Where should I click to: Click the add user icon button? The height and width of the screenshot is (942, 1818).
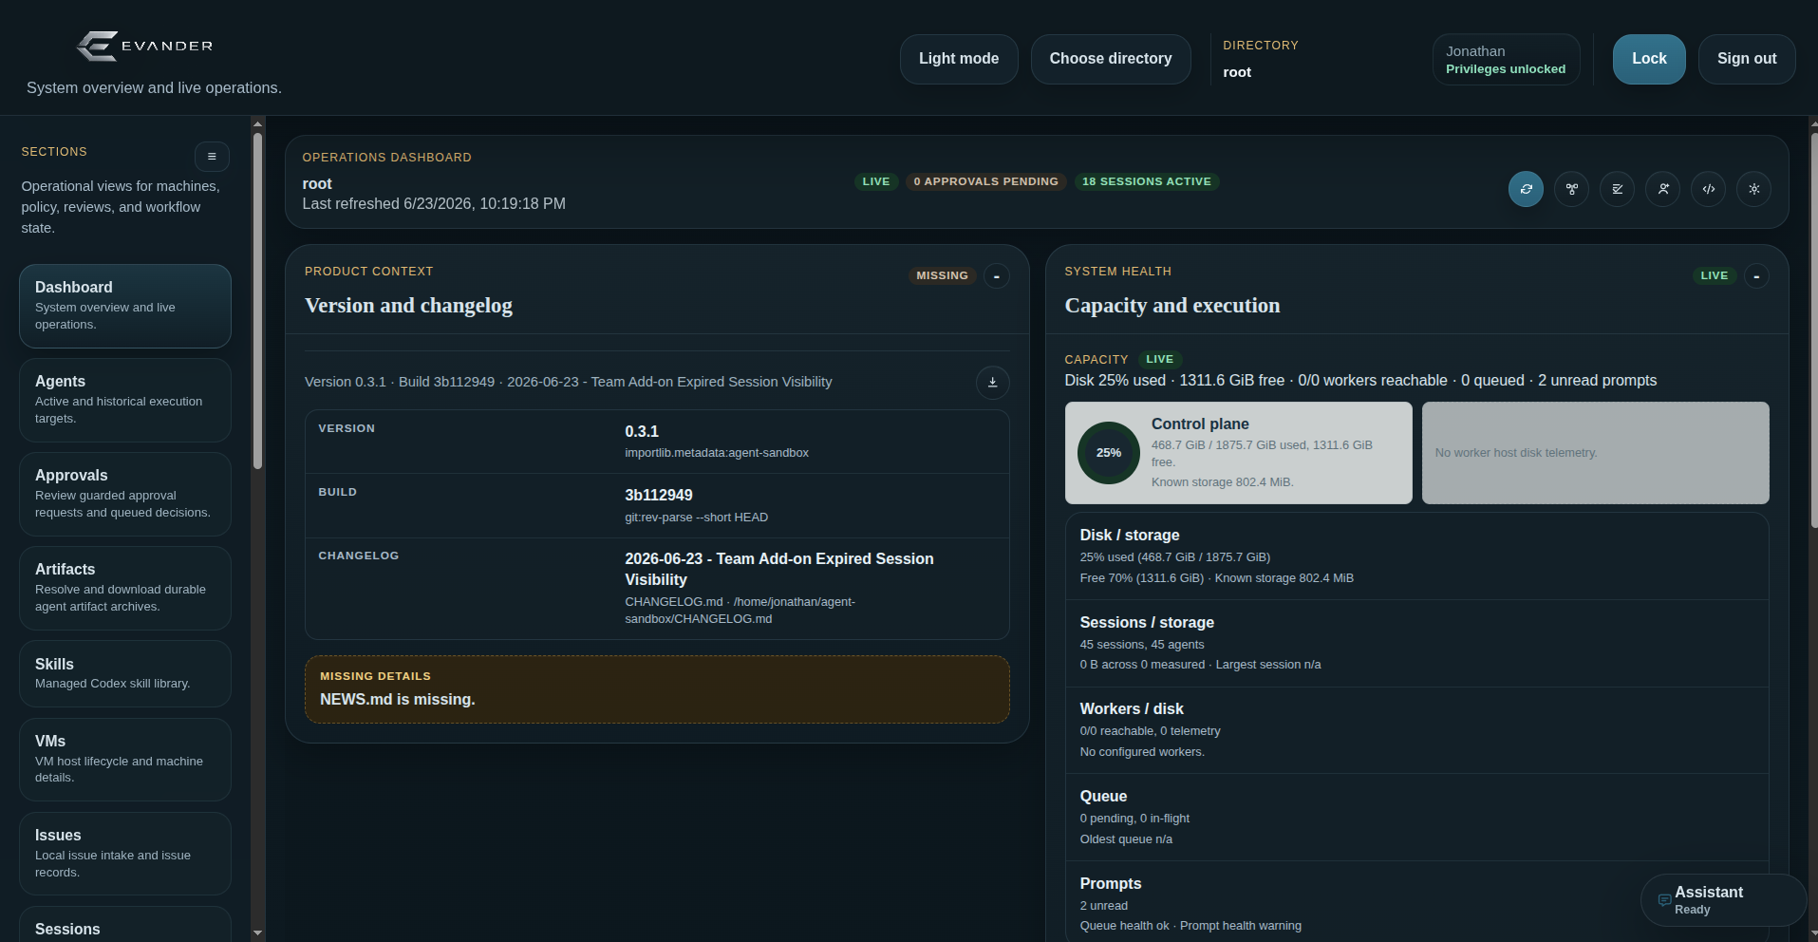point(1662,189)
